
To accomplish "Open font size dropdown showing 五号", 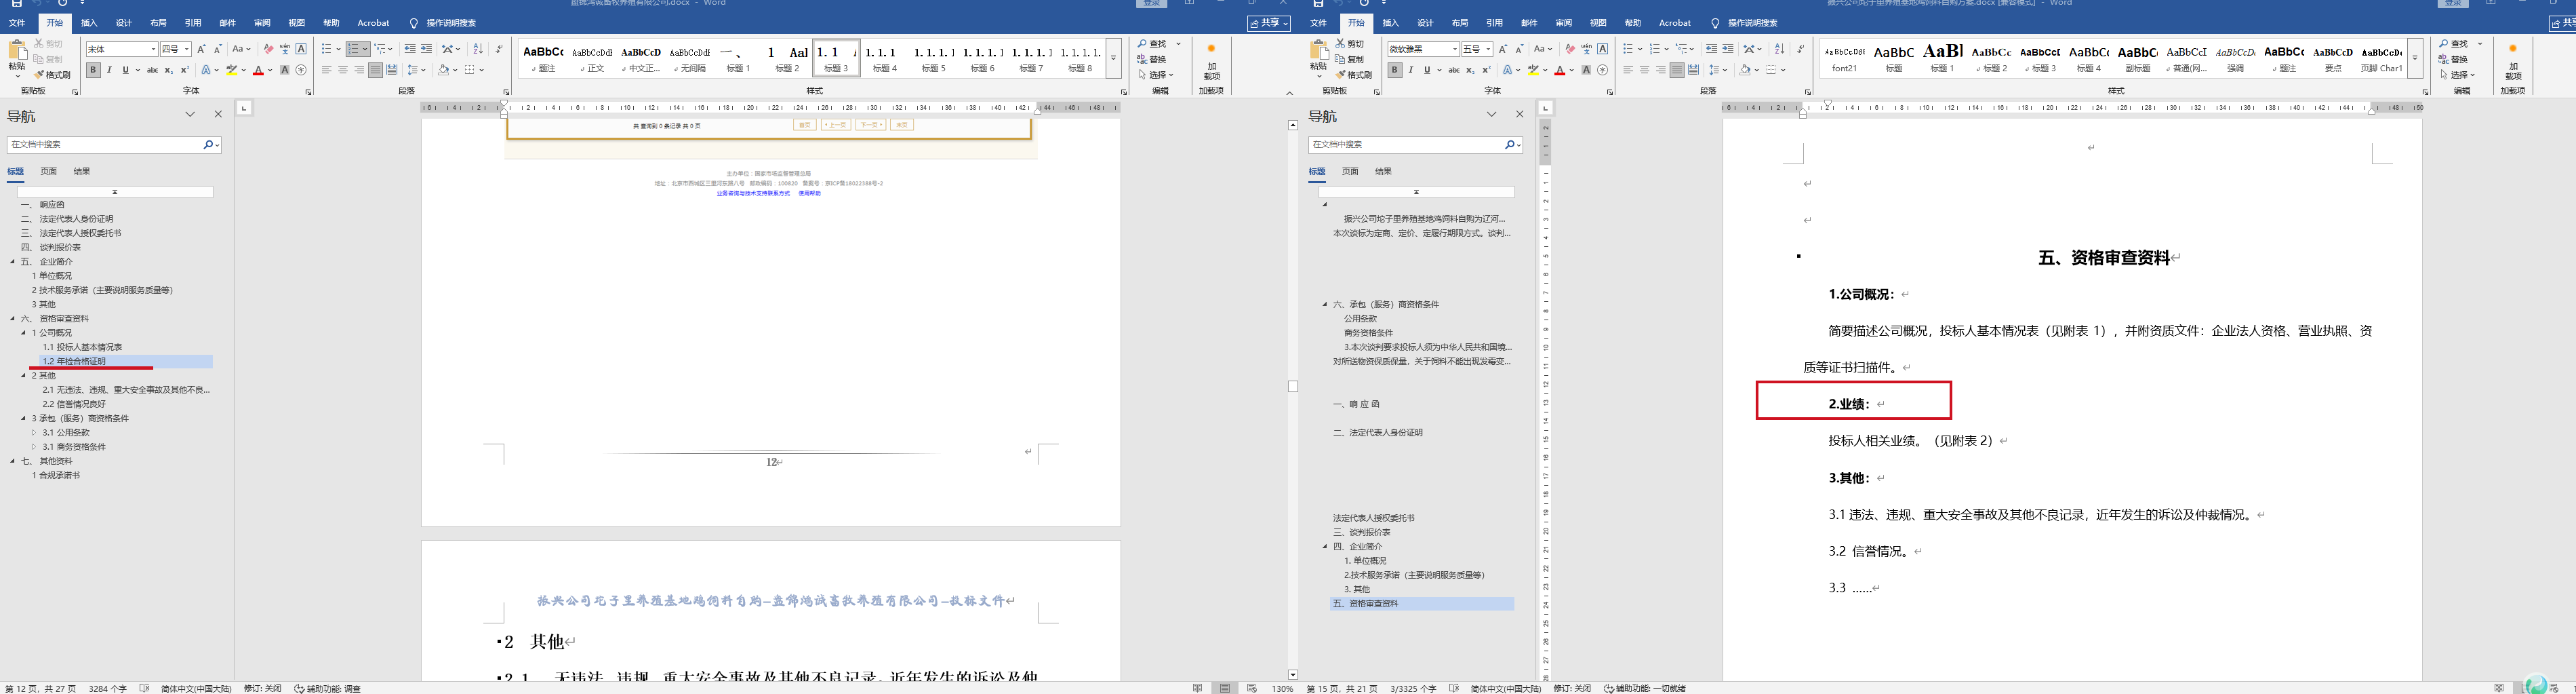I will 1489,49.
